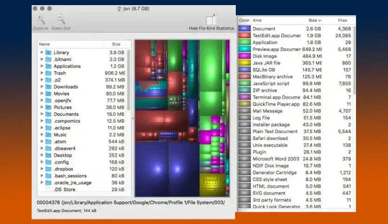The image size is (388, 224).
Task: Select the Installer package kind row
Action: (295, 124)
